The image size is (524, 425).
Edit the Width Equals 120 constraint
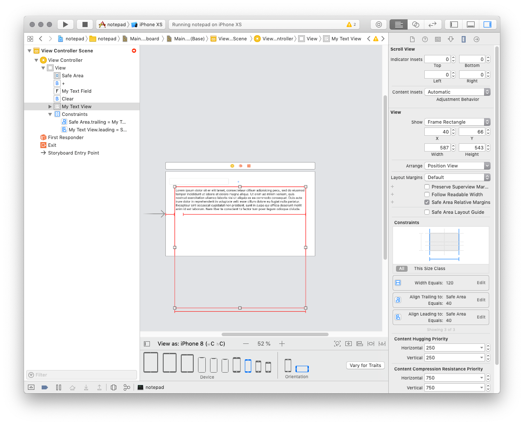pyautogui.click(x=481, y=283)
